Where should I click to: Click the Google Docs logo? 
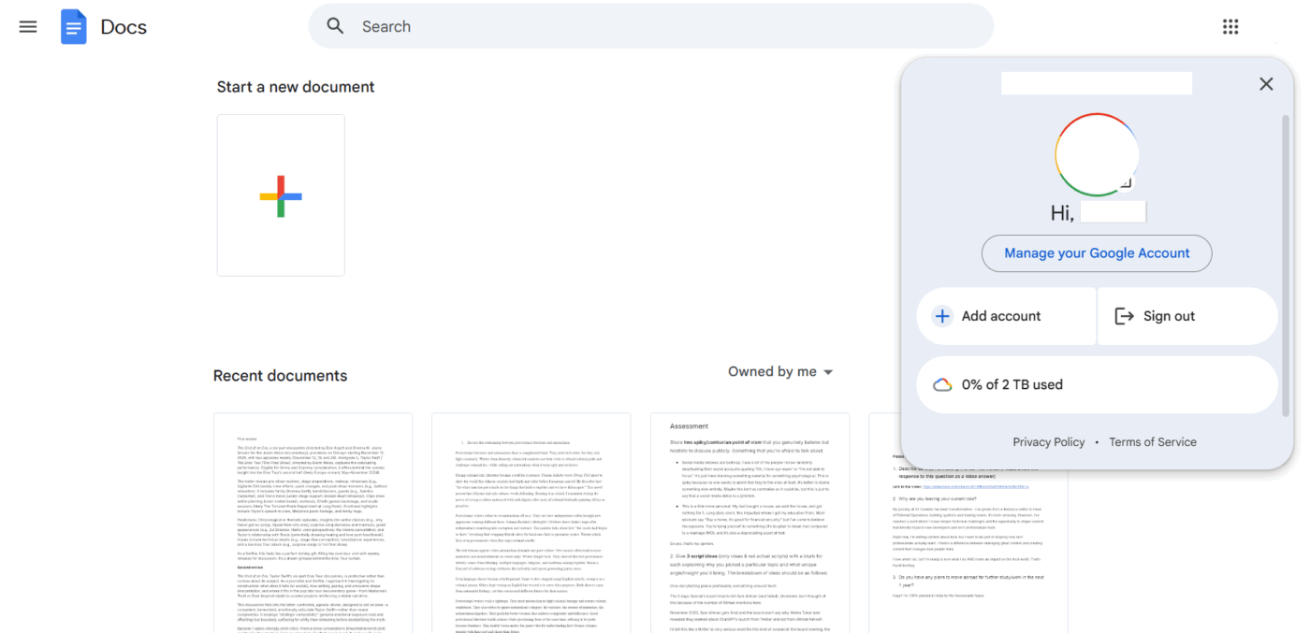(x=73, y=25)
